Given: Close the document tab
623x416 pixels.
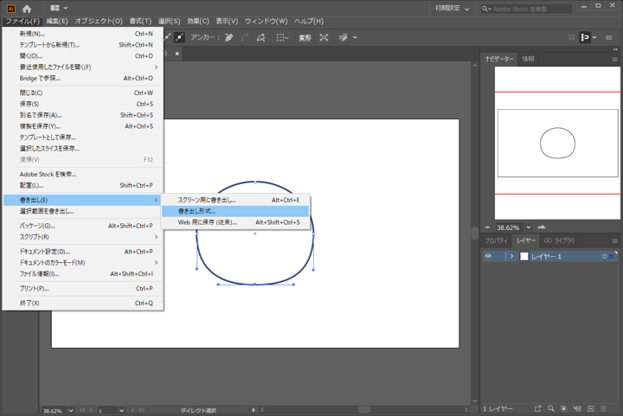Looking at the screenshot, I should tap(177, 54).
